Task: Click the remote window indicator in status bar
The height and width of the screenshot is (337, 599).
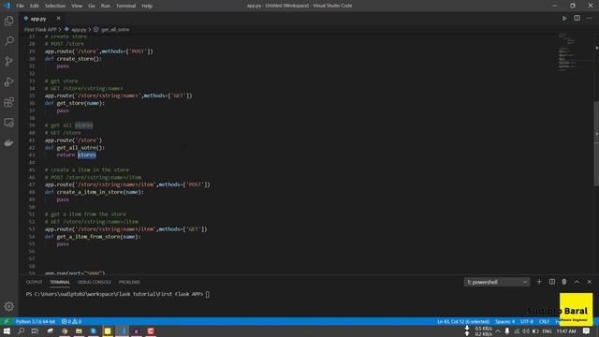Action: (x=7, y=321)
